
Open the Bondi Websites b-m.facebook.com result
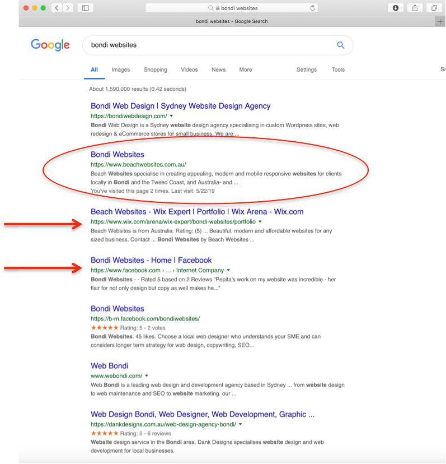tap(118, 309)
